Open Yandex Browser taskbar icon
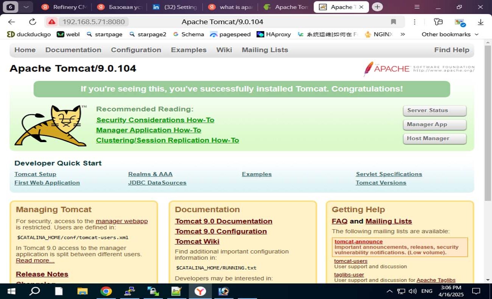The height and width of the screenshot is (299, 492). coord(200,291)
